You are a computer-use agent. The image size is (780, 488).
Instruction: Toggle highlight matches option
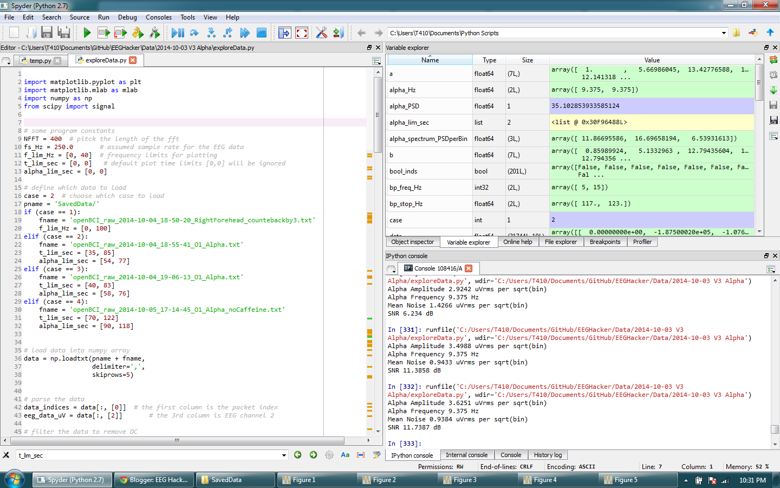[376, 455]
